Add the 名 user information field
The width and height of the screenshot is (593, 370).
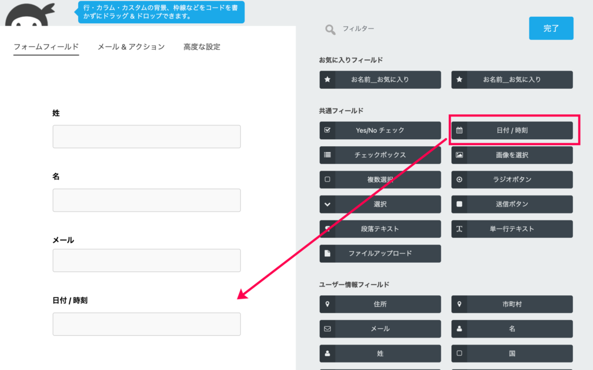512,329
